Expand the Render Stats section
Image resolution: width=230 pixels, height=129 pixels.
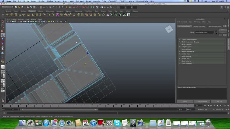click(186, 54)
